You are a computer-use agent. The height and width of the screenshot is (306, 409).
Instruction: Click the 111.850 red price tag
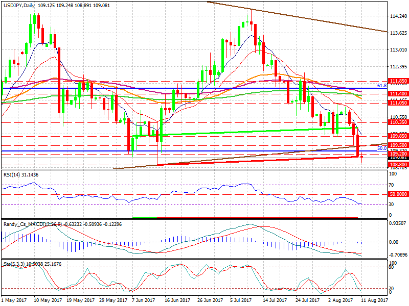pyautogui.click(x=398, y=81)
